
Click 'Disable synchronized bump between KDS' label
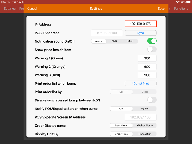click(x=67, y=100)
